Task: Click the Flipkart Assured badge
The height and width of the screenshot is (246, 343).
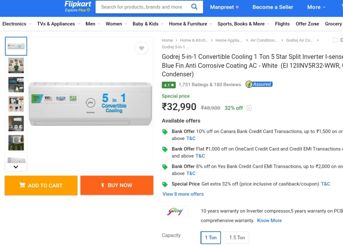Action: (x=259, y=84)
